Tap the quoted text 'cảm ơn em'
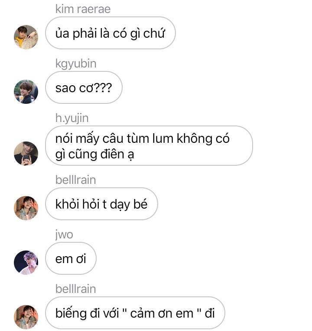Viewport: 312px width, 331px height. (x=162, y=313)
